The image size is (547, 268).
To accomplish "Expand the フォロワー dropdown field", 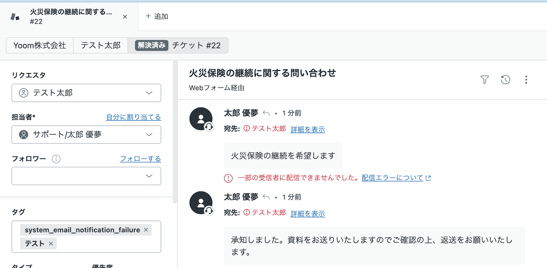I will pos(149,176).
